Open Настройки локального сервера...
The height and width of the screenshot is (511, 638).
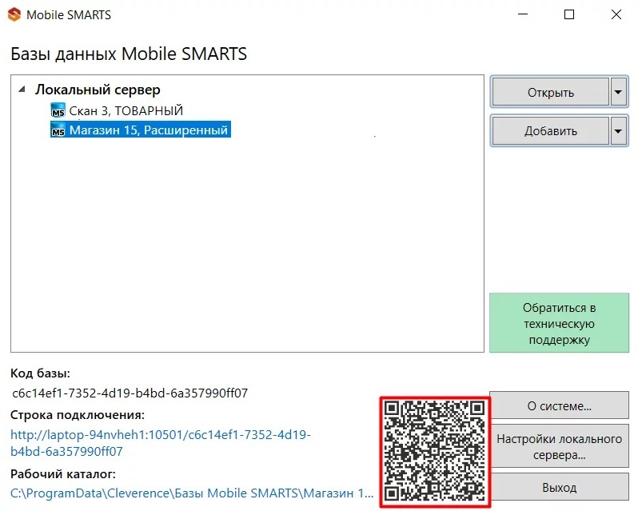559,446
